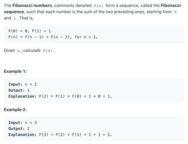Screen dimensions: 188x144
Task: Click the inline code 1 before 'That is'
Action: (15, 18)
